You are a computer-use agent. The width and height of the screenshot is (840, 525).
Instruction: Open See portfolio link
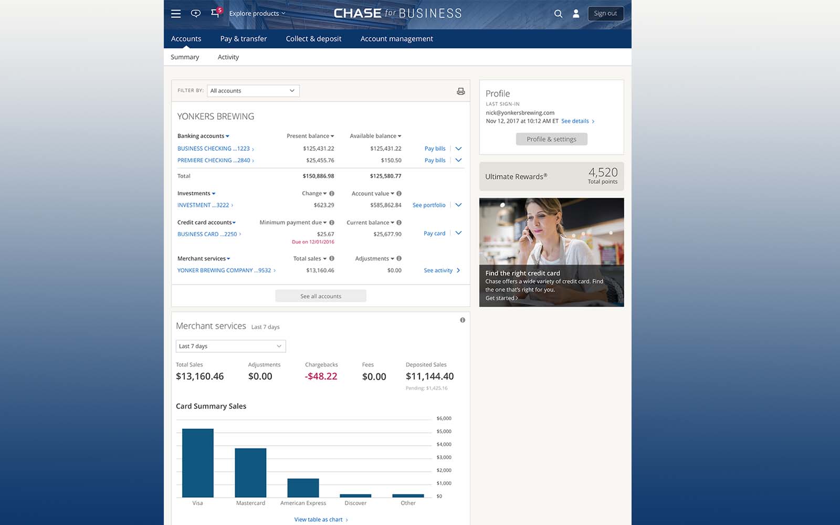pos(429,205)
